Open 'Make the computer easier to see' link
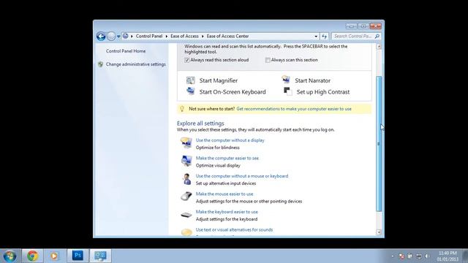The image size is (468, 263). pos(227,158)
